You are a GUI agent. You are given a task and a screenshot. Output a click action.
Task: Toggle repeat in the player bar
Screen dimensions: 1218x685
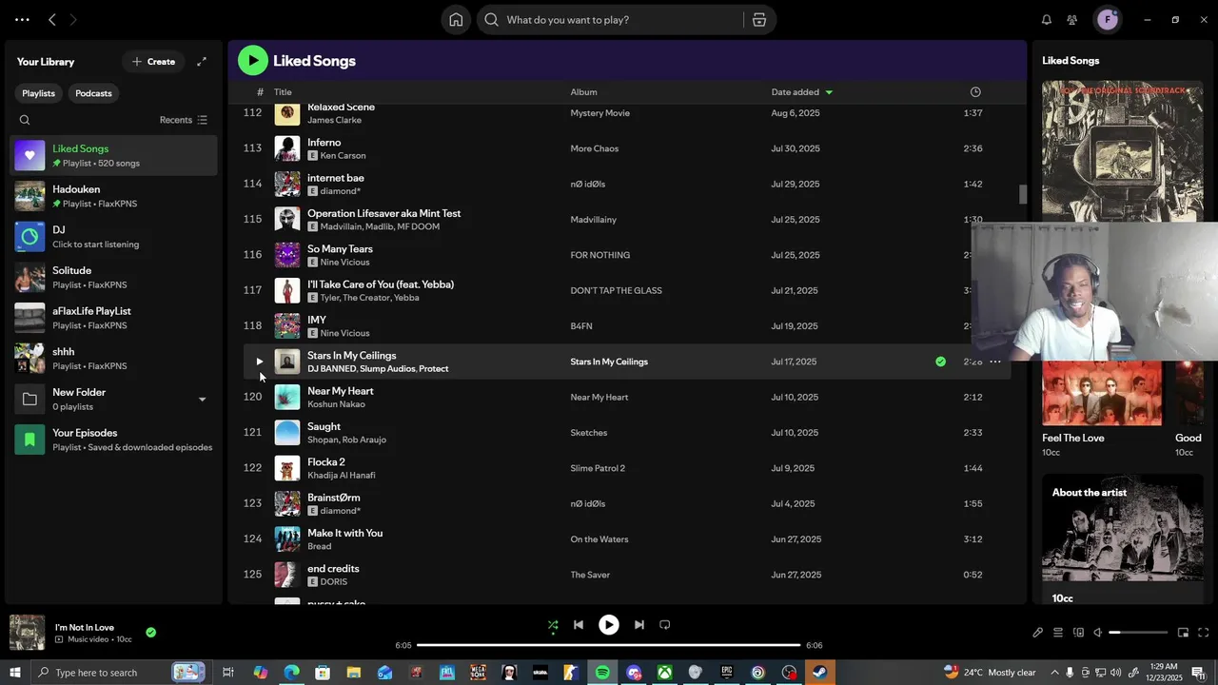click(x=665, y=625)
